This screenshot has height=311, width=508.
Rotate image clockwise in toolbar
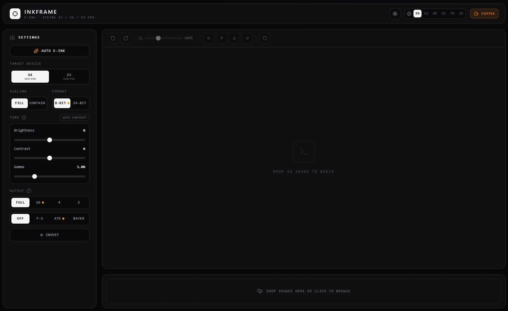pyautogui.click(x=126, y=38)
